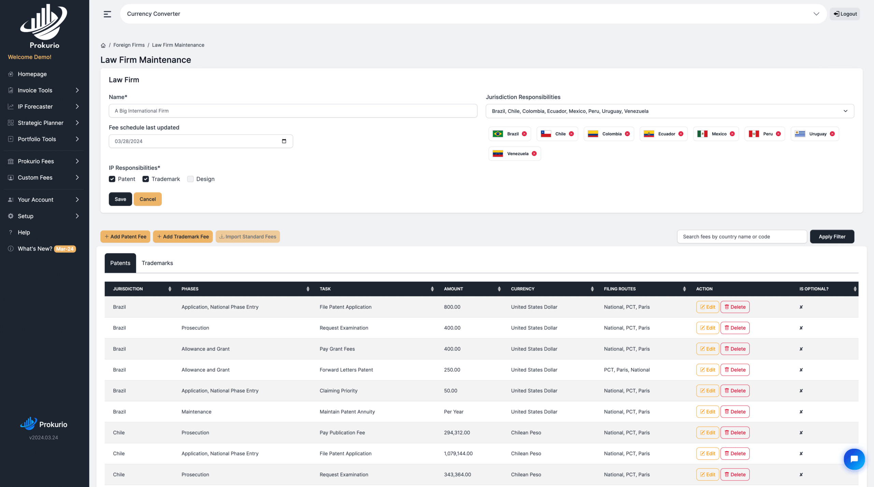Image resolution: width=874 pixels, height=487 pixels.
Task: Expand Prokurio Fees sidebar menu
Action: coord(44,161)
